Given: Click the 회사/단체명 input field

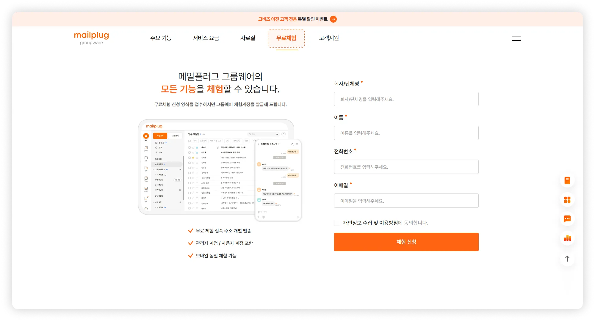Looking at the screenshot, I should pos(406,99).
